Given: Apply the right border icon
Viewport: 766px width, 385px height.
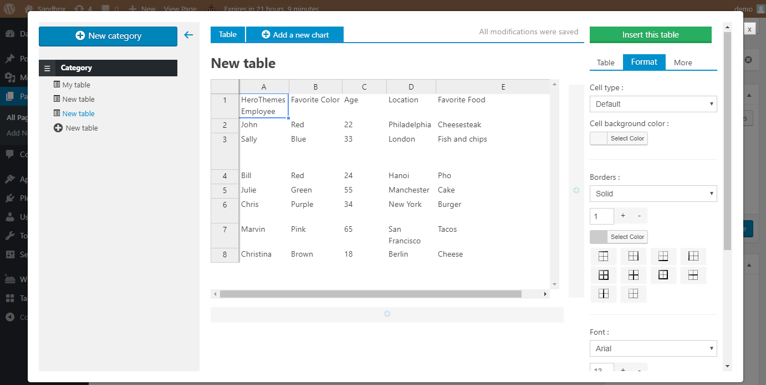Looking at the screenshot, I should point(634,256).
